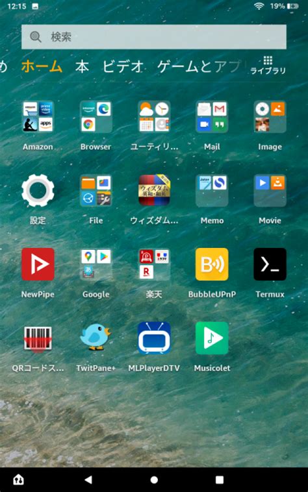Tap the back navigation triangle
This screenshot has height=492, width=308.
pyautogui.click(x=88, y=479)
